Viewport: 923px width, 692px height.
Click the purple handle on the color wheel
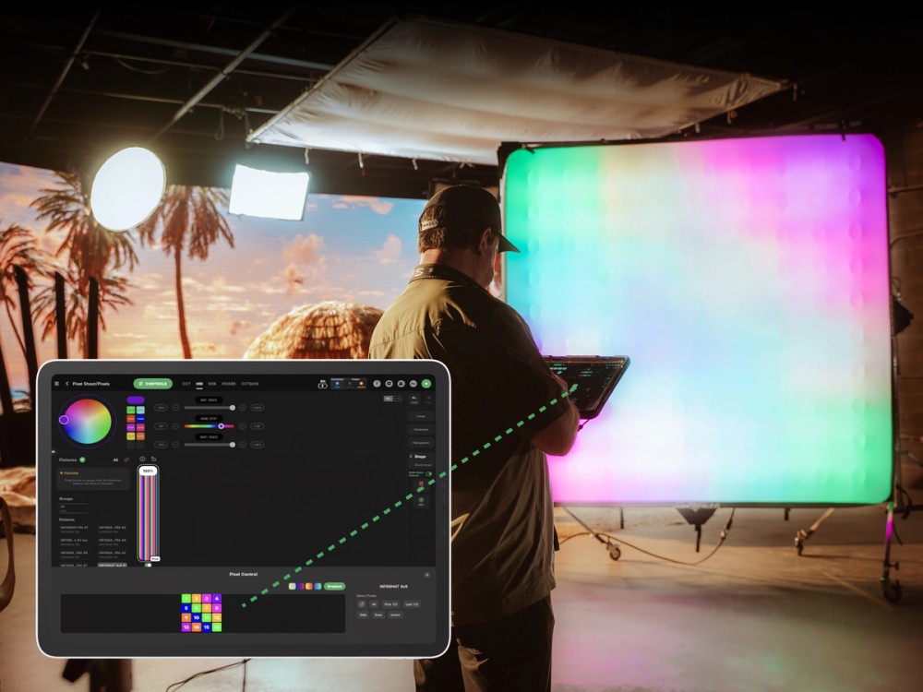tap(64, 420)
